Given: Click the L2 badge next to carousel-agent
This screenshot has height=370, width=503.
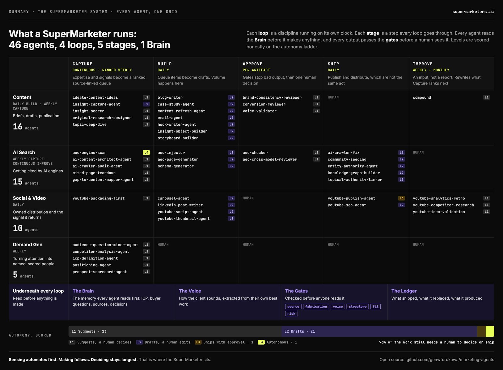Looking at the screenshot, I should tap(231, 198).
